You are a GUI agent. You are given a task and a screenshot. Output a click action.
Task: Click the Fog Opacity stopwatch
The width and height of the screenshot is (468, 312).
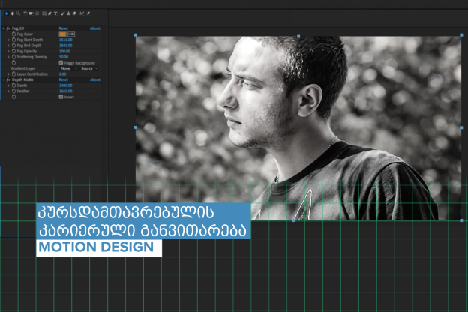13,51
